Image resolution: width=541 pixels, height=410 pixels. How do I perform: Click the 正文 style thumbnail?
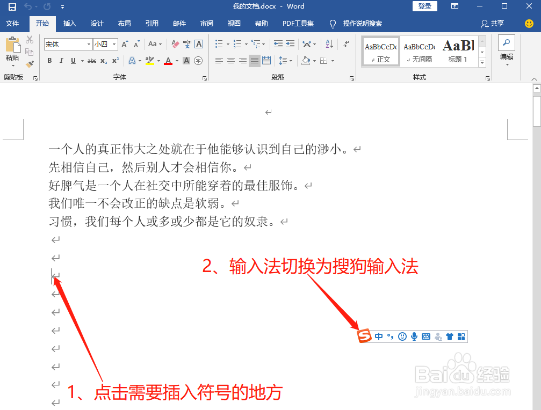[380, 51]
